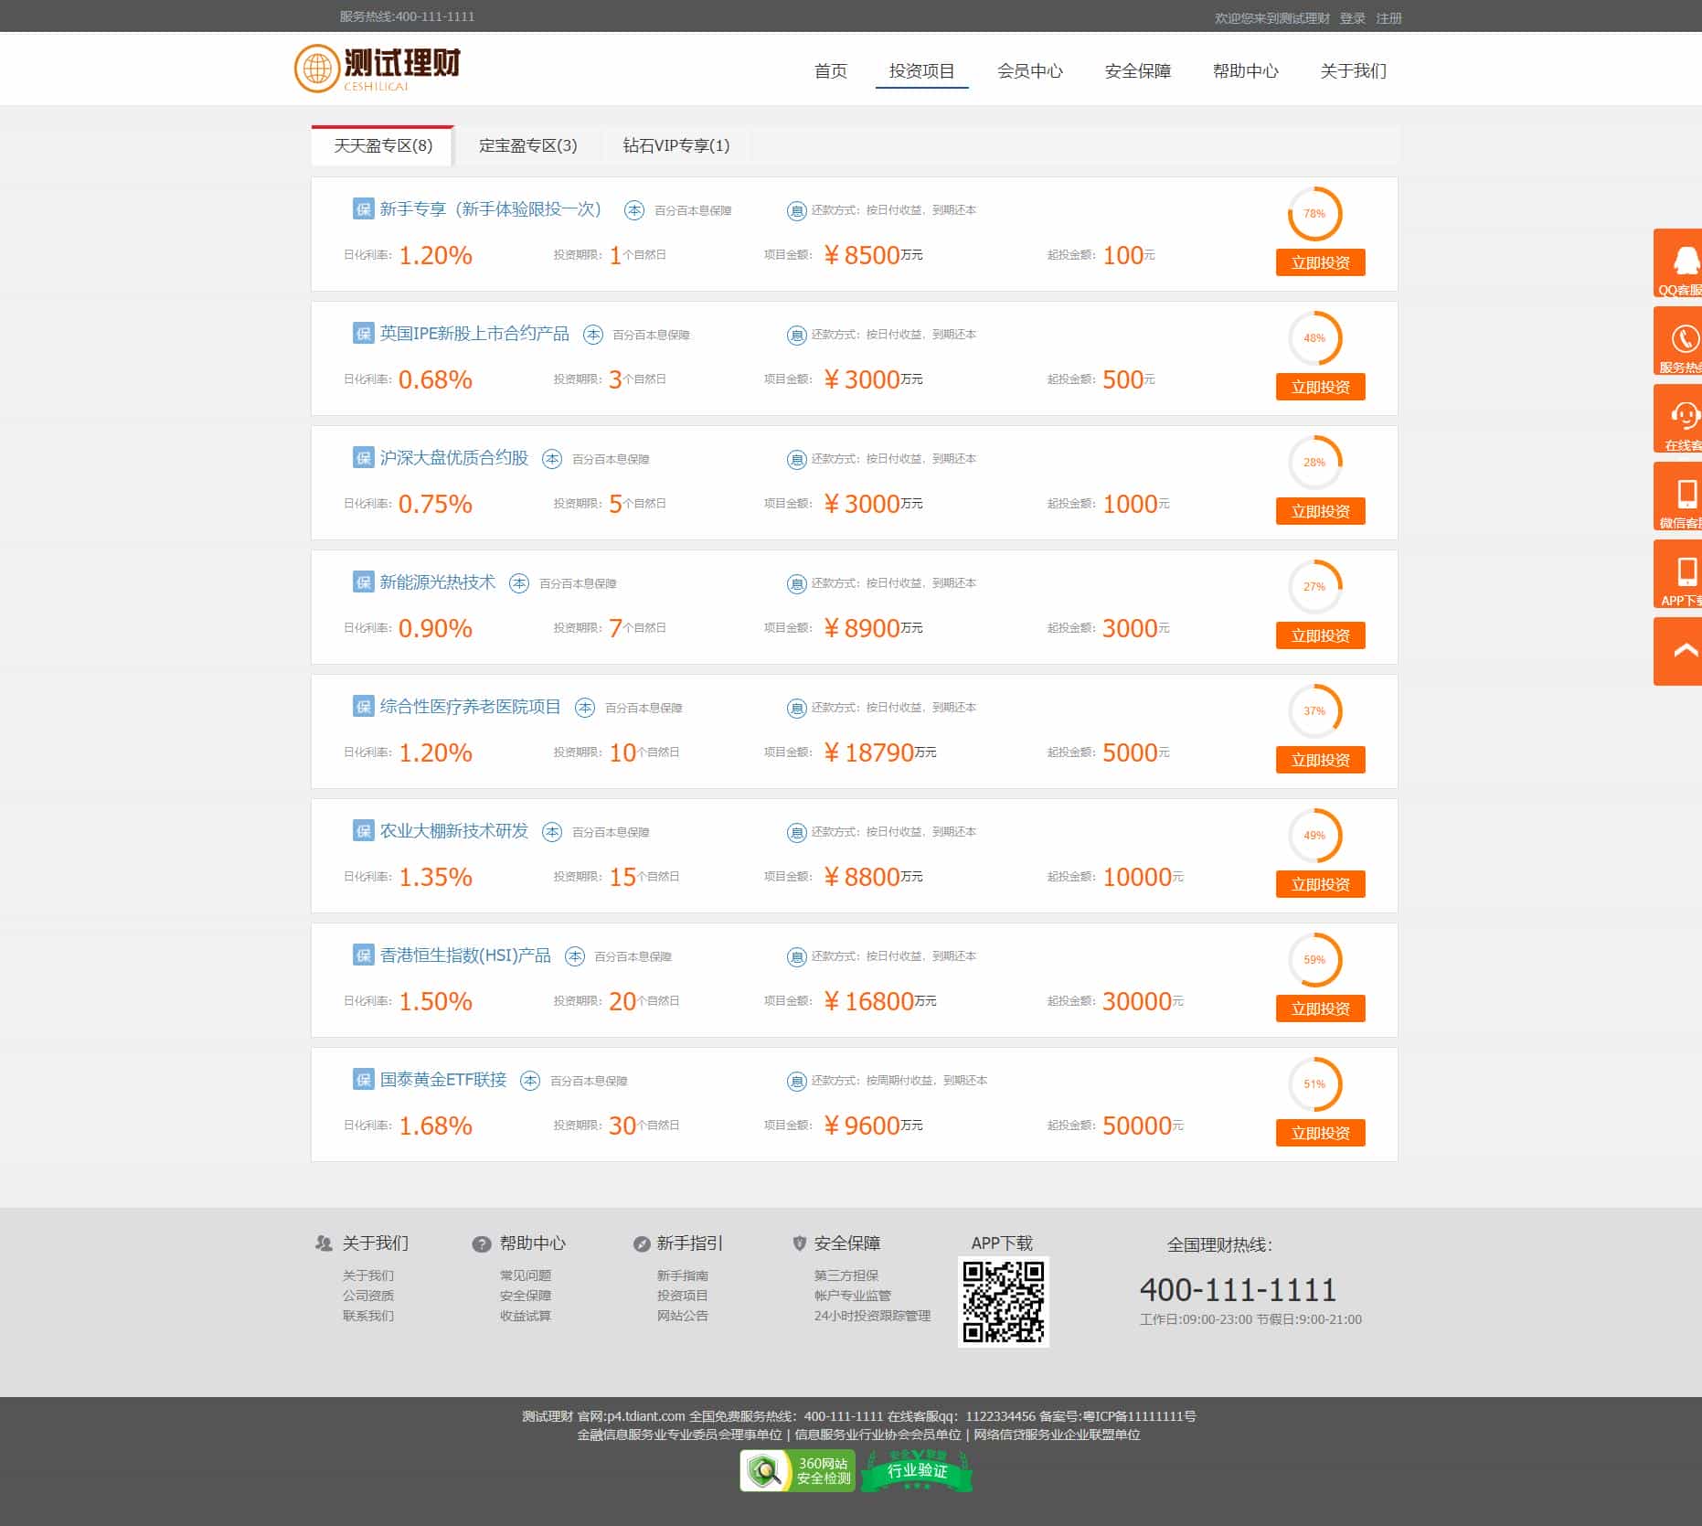Viewport: 1702px width, 1526px height.
Task: Click the 行业验证 green badge
Action: click(x=915, y=1469)
